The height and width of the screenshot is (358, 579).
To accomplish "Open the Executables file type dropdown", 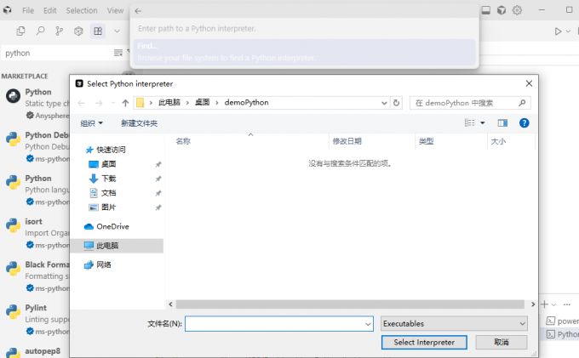I will tap(453, 324).
